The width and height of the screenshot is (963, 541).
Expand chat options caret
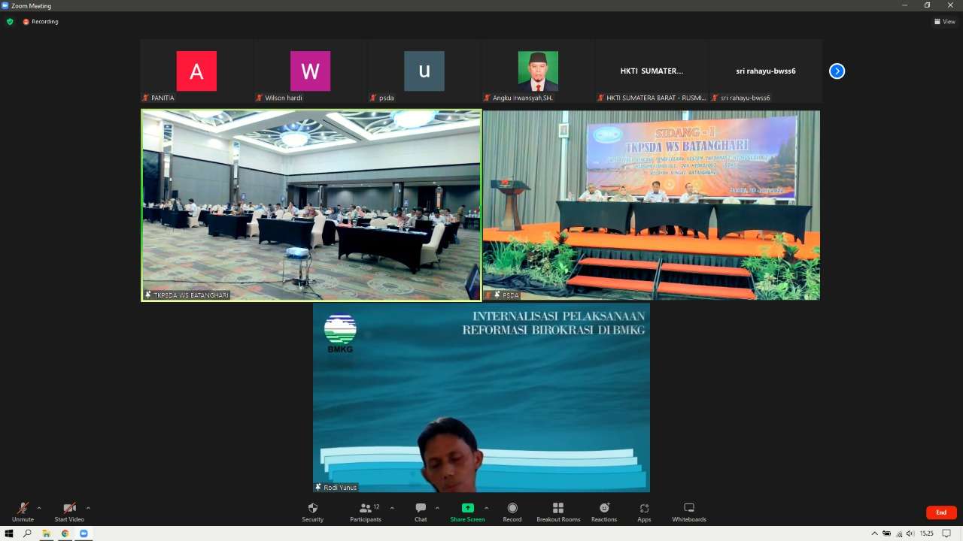tap(437, 508)
